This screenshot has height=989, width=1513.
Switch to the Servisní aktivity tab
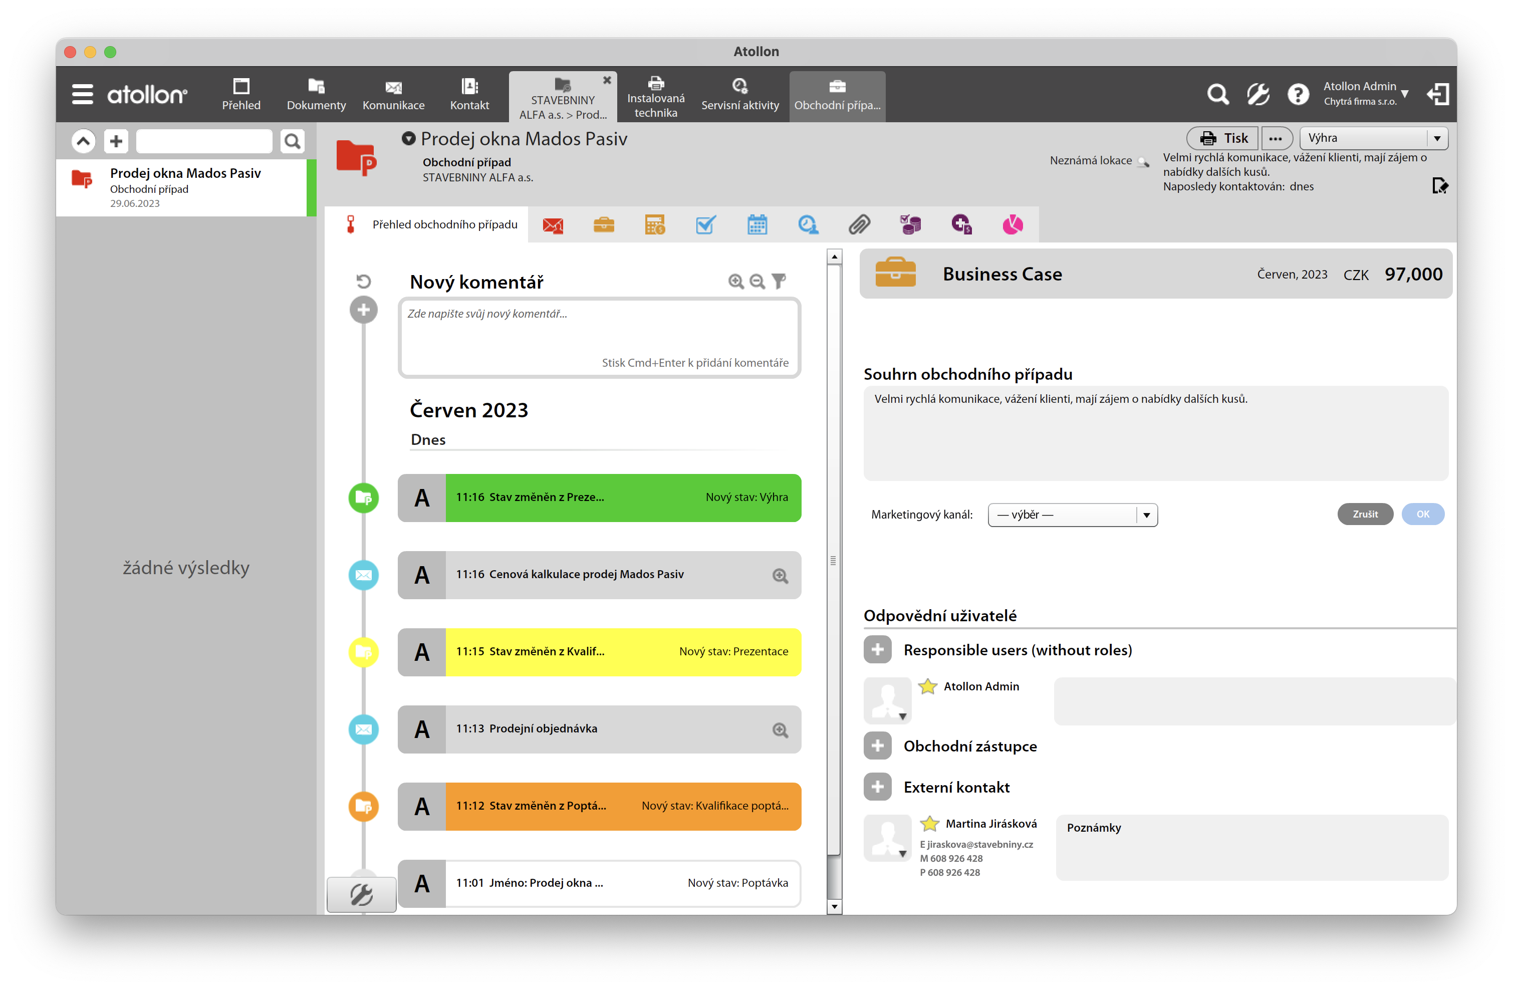coord(739,95)
